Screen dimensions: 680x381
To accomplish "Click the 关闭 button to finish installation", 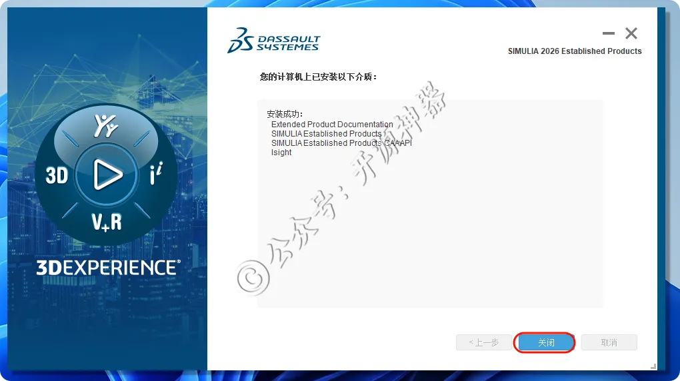I will click(x=546, y=342).
